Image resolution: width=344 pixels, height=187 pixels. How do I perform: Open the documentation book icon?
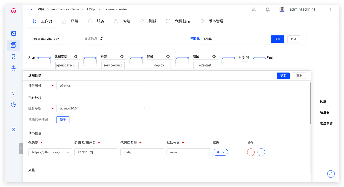(x=254, y=9)
